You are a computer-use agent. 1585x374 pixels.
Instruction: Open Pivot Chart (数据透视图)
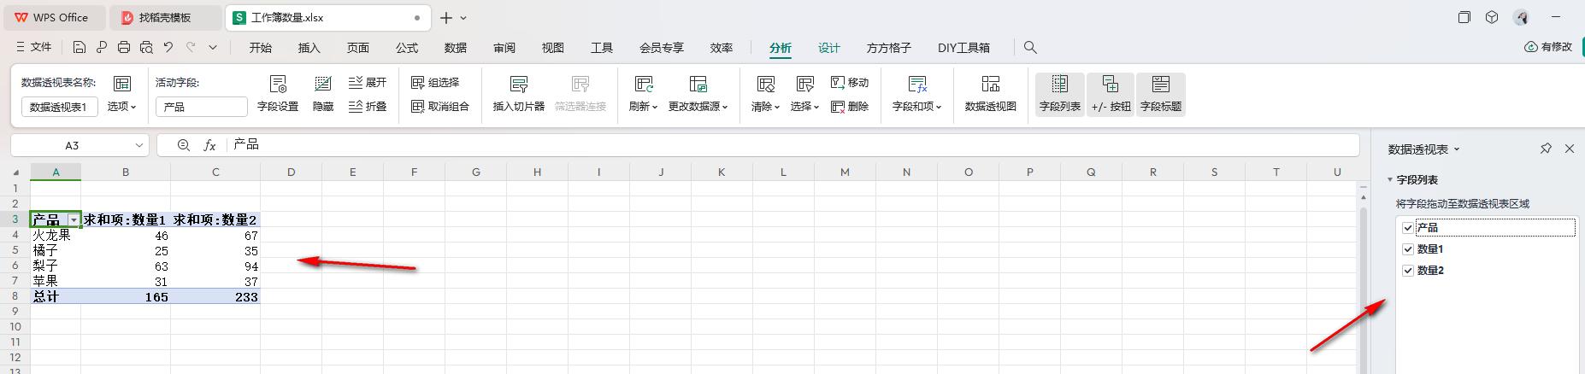click(x=991, y=94)
